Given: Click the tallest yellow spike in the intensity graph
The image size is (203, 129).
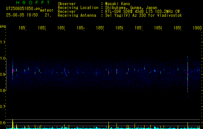Looking at the screenshot, I should coord(13,124).
